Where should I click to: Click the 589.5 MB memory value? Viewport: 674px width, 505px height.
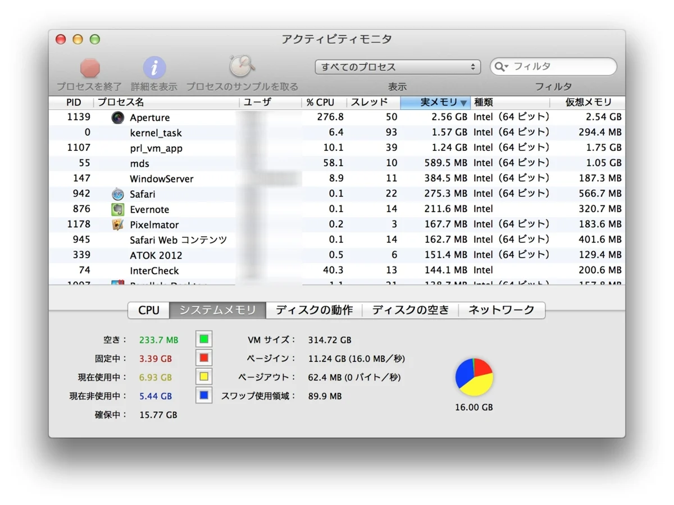445,163
